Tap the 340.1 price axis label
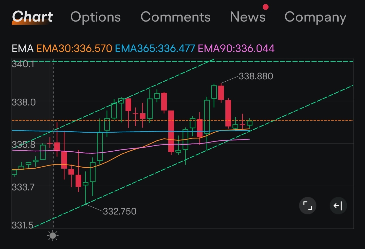 [x=23, y=64]
